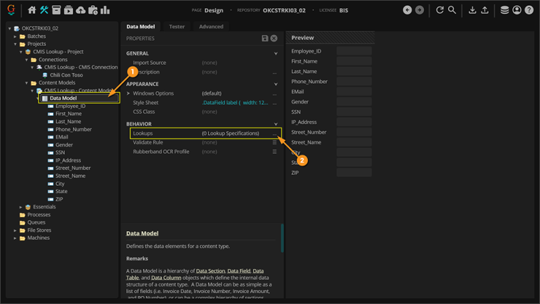Click the database stack icon
Screen dimensions: 540x304
[505, 10]
